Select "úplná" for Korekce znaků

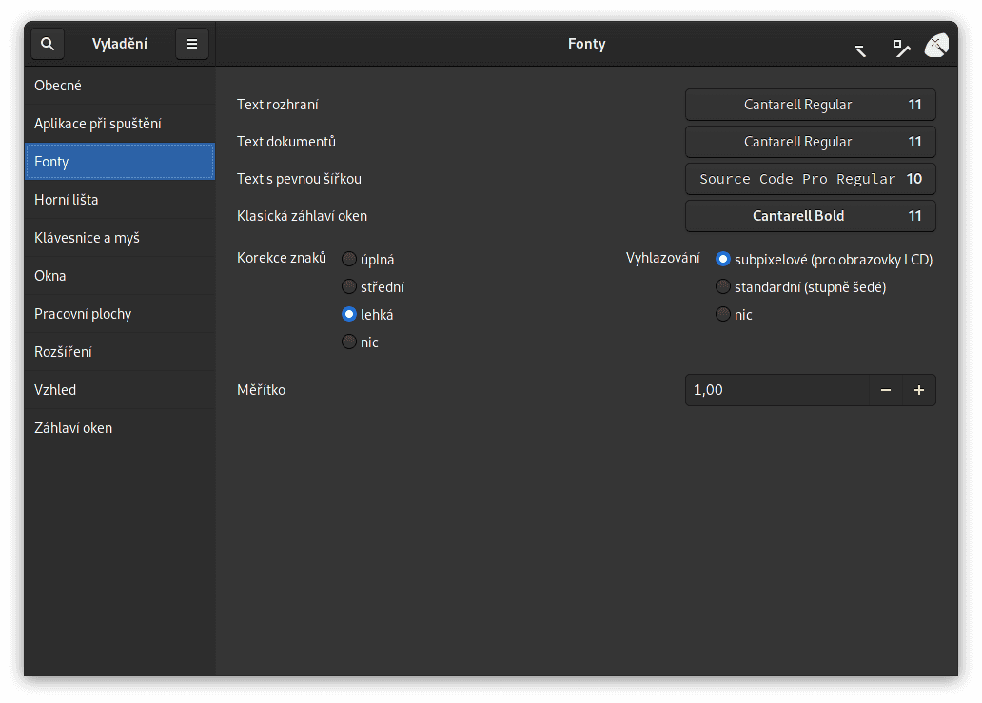[349, 259]
